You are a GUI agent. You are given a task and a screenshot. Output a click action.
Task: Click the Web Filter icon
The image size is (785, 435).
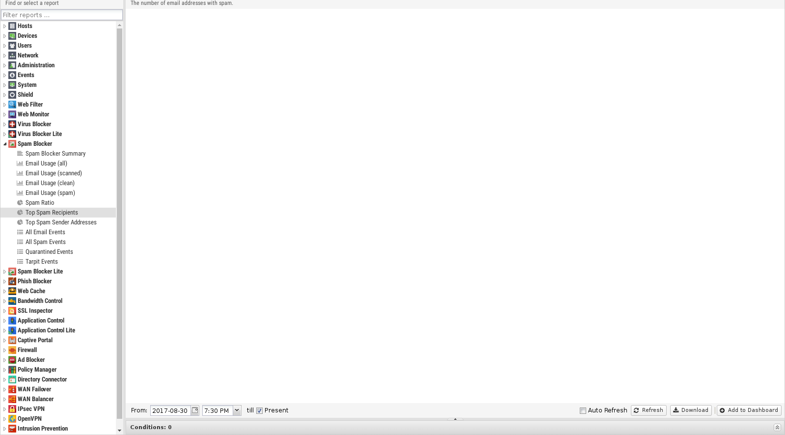click(x=12, y=105)
